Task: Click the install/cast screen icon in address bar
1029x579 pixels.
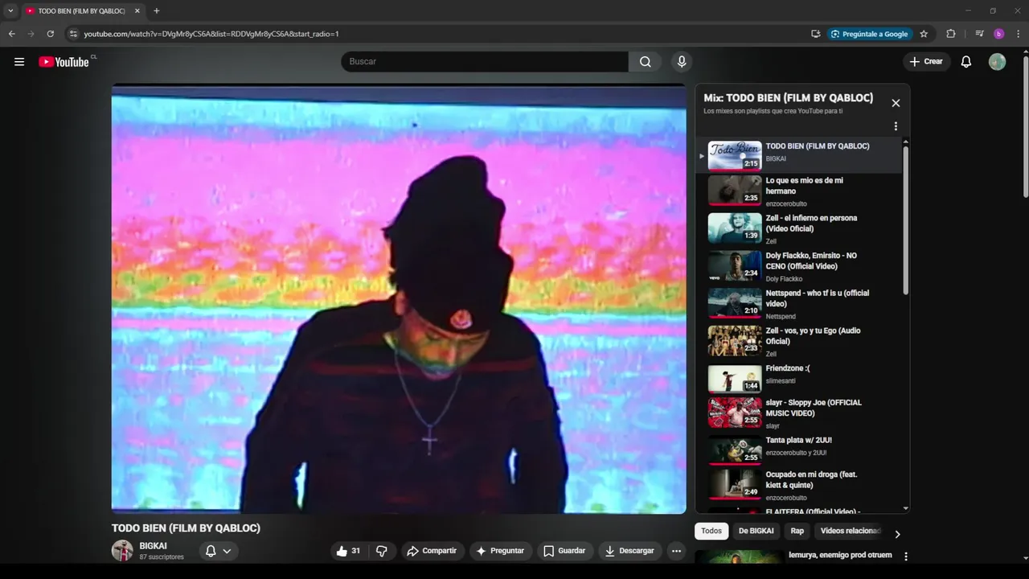Action: pyautogui.click(x=815, y=34)
